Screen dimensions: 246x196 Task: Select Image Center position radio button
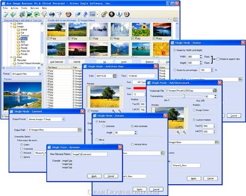click(194, 110)
